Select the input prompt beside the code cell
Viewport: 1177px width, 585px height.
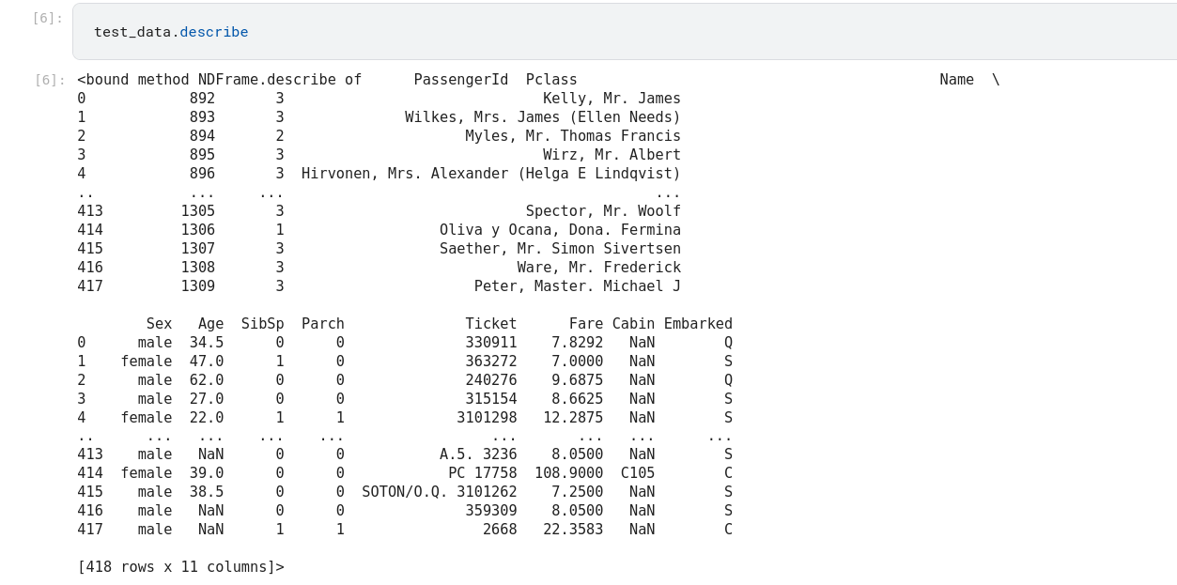click(47, 18)
